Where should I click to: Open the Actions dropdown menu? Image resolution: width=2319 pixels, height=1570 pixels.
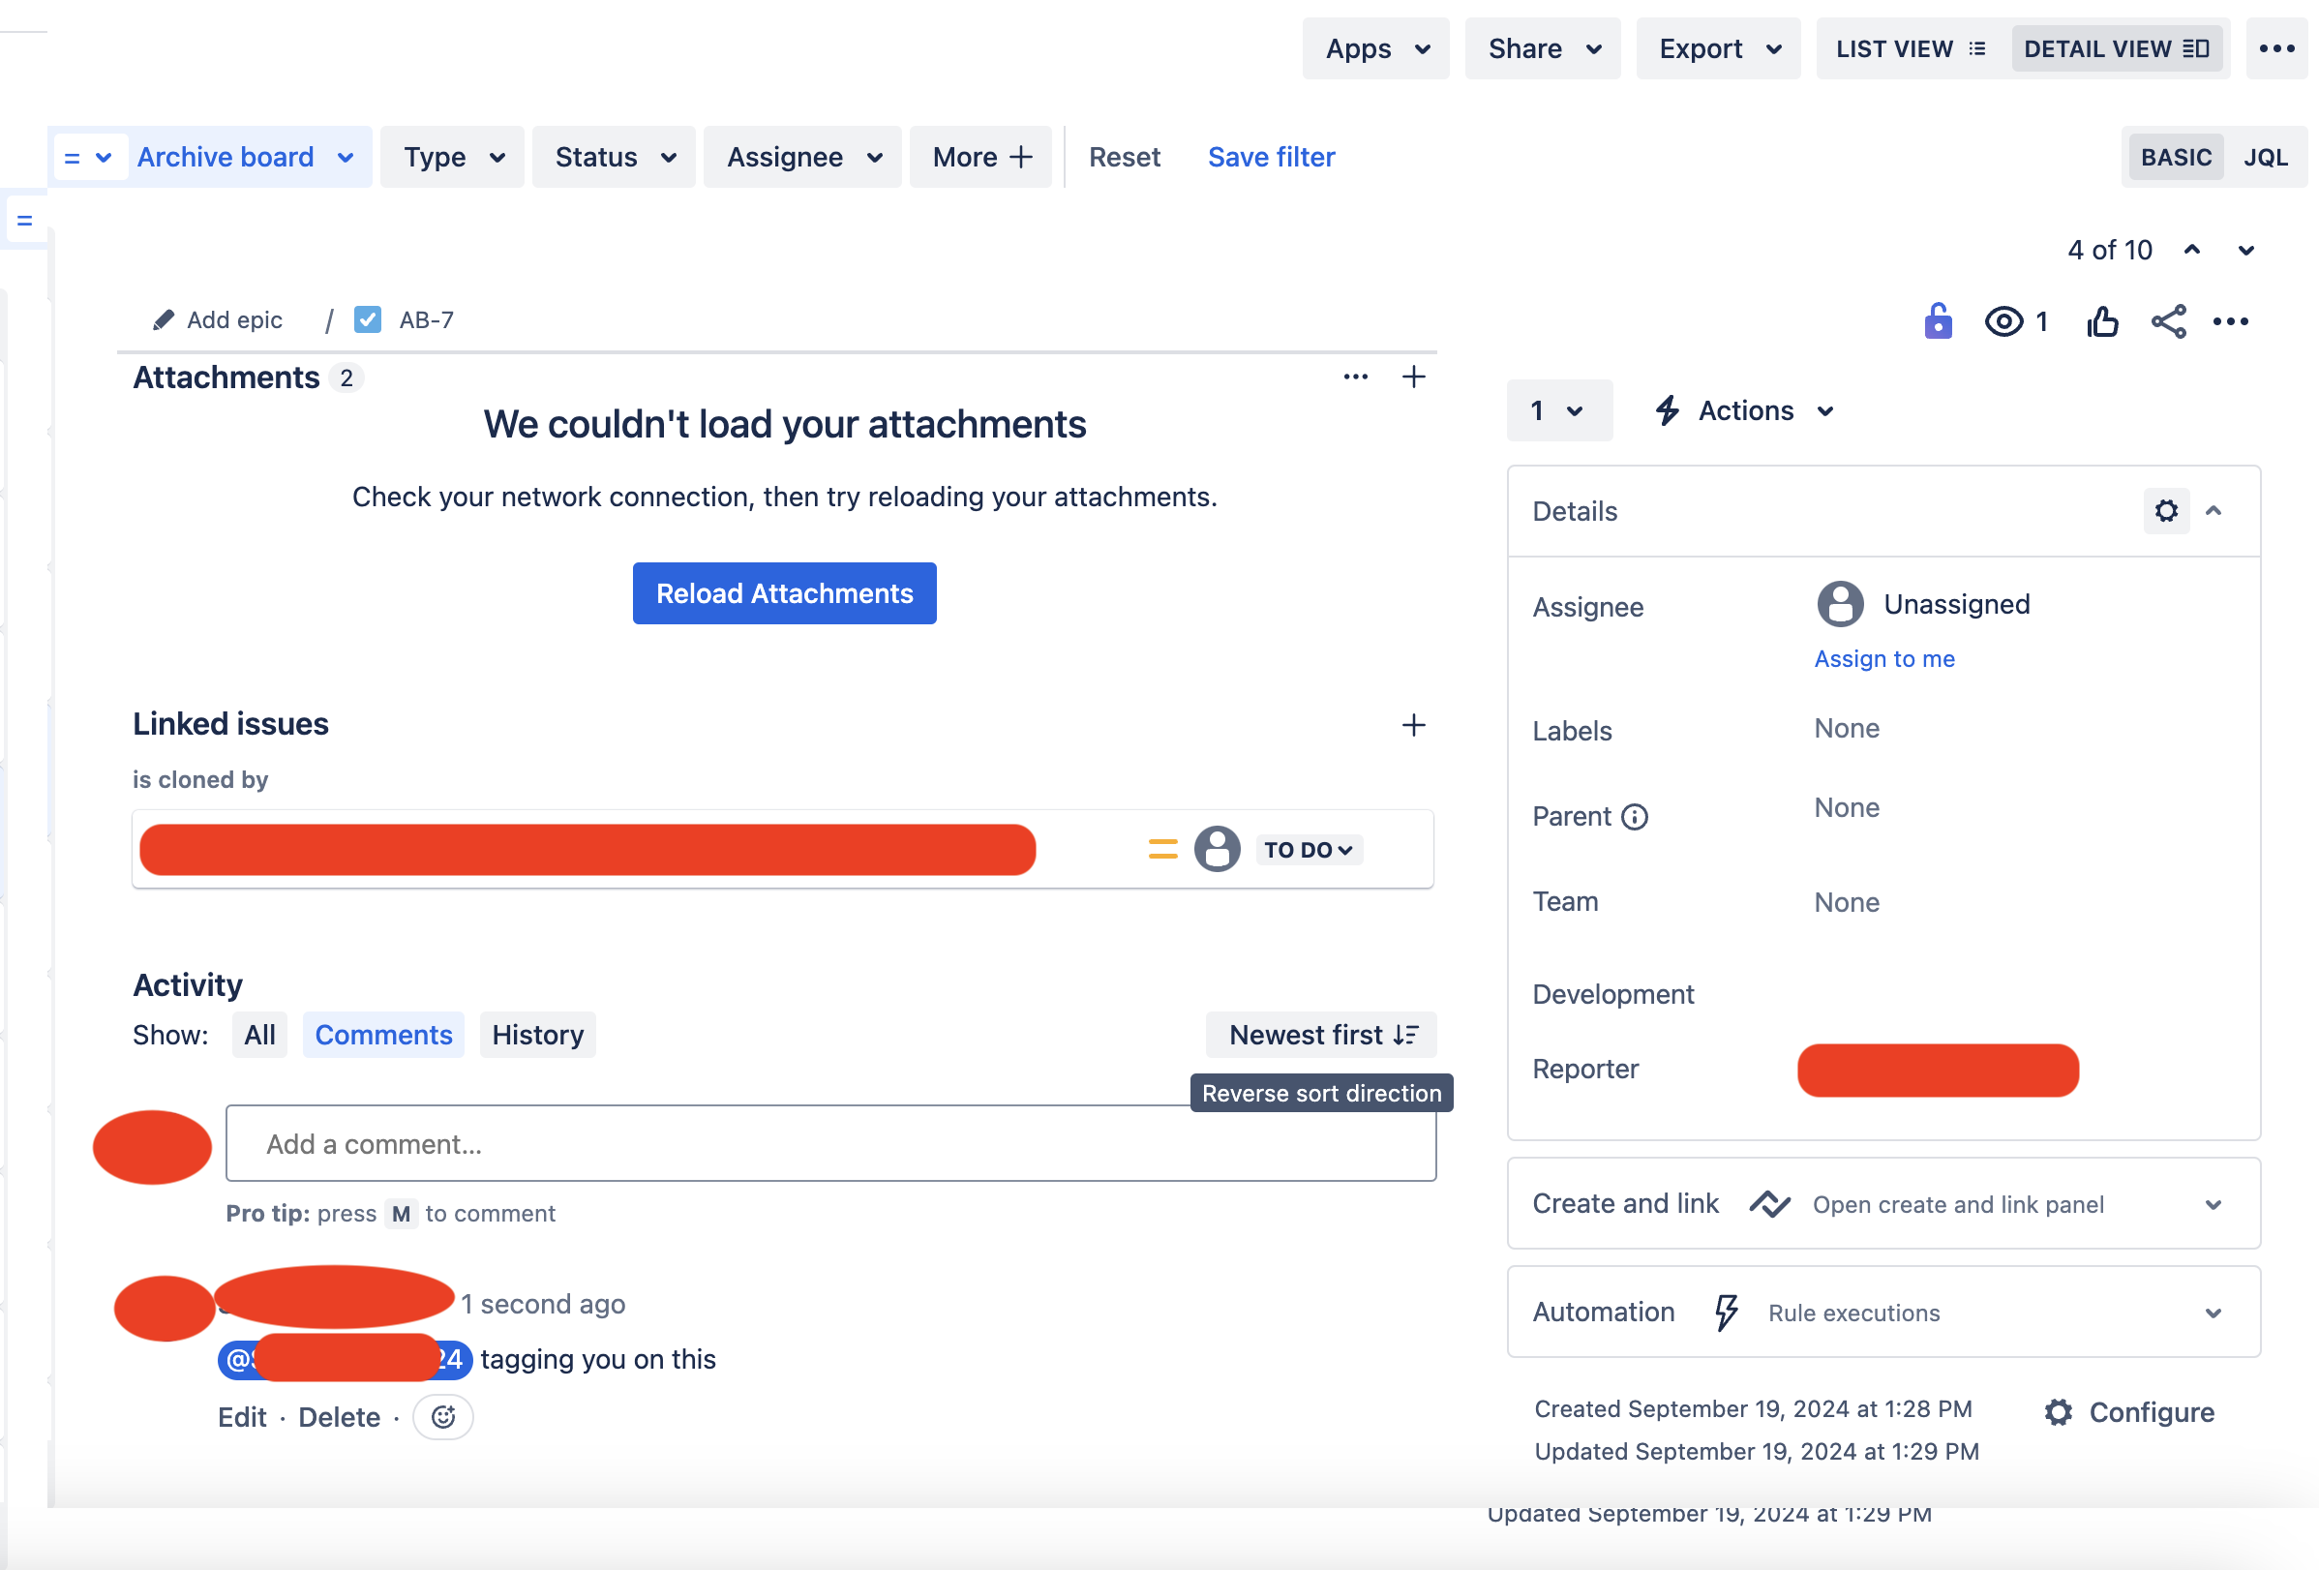pos(1745,410)
